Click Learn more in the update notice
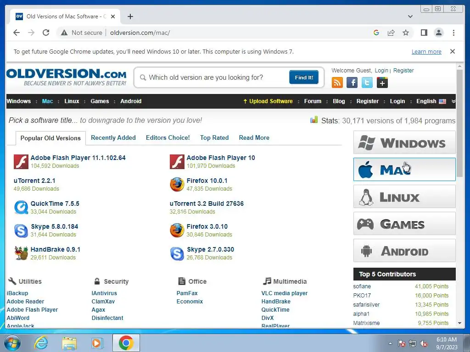470x352 pixels. tap(426, 51)
